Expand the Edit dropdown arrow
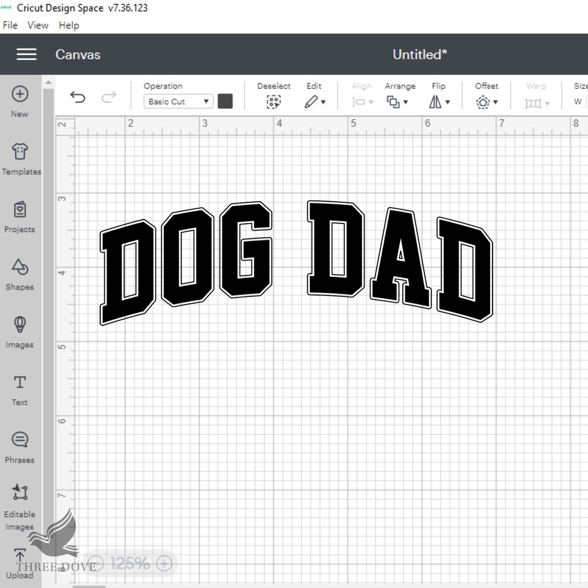588x588 pixels. point(324,102)
